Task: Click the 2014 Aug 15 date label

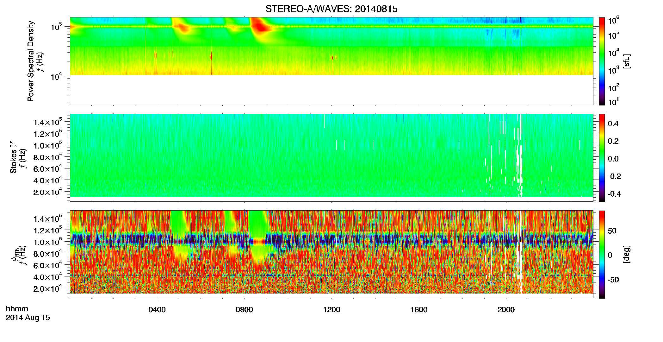Action: (x=28, y=318)
